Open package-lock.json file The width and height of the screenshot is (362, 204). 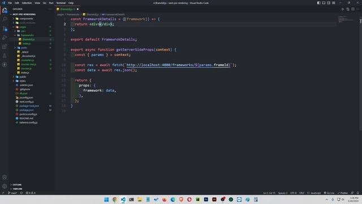click(29, 106)
